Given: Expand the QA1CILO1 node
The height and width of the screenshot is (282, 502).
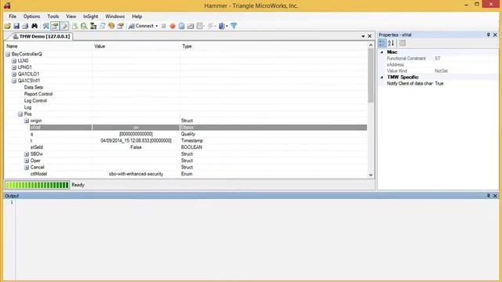Looking at the screenshot, I should pos(14,74).
